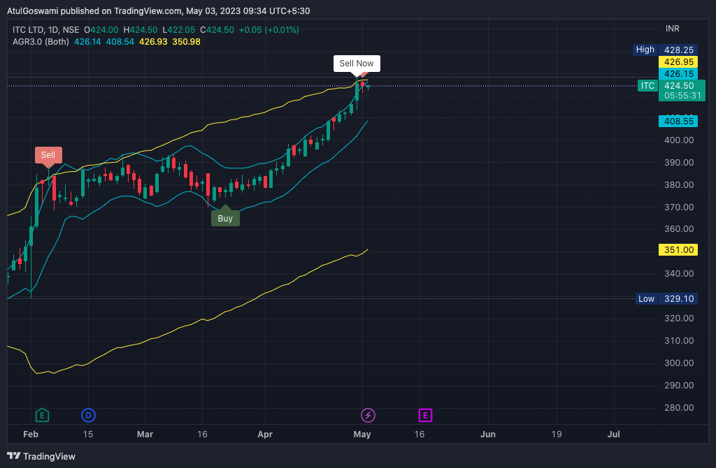Click the +0.05 (+0.01%) change value

(269, 29)
